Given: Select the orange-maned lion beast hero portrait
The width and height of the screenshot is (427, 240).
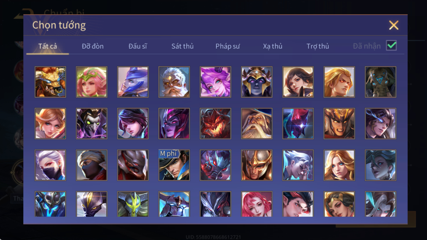Looking at the screenshot, I should pyautogui.click(x=50, y=82).
